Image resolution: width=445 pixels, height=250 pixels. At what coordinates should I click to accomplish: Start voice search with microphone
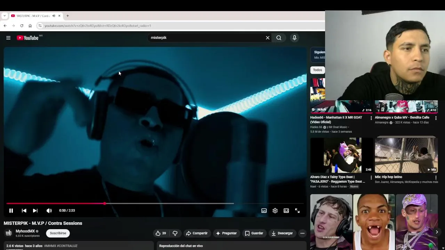click(x=294, y=38)
